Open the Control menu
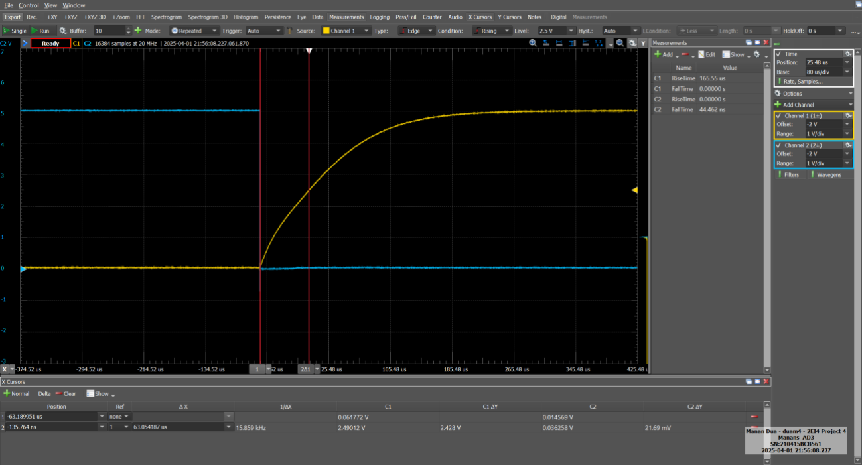 (x=28, y=5)
